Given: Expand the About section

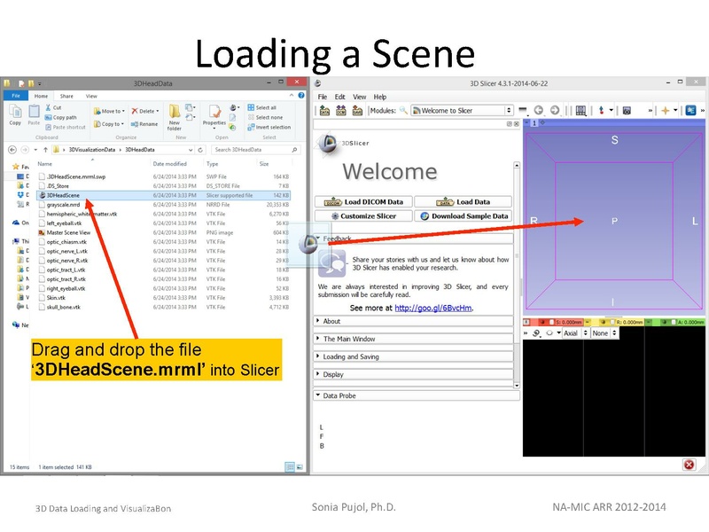Looking at the screenshot, I should pyautogui.click(x=414, y=321).
